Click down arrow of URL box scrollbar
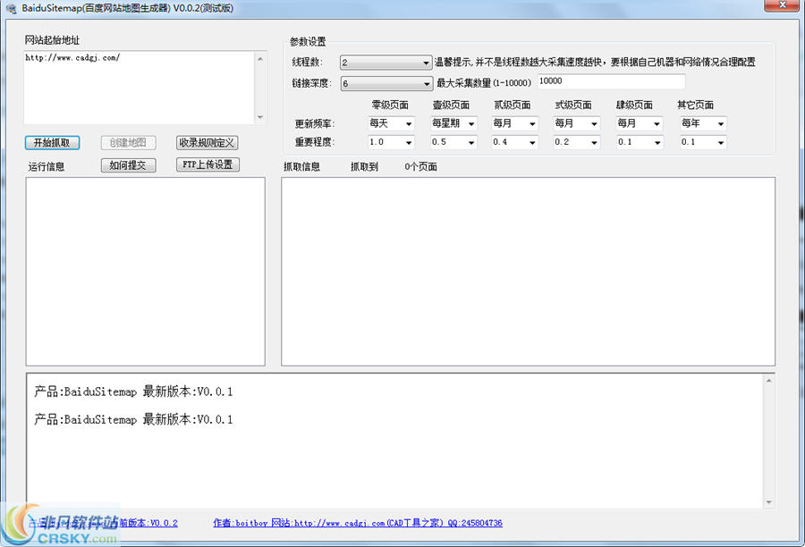Screen dimensions: 805x547 pyautogui.click(x=260, y=117)
